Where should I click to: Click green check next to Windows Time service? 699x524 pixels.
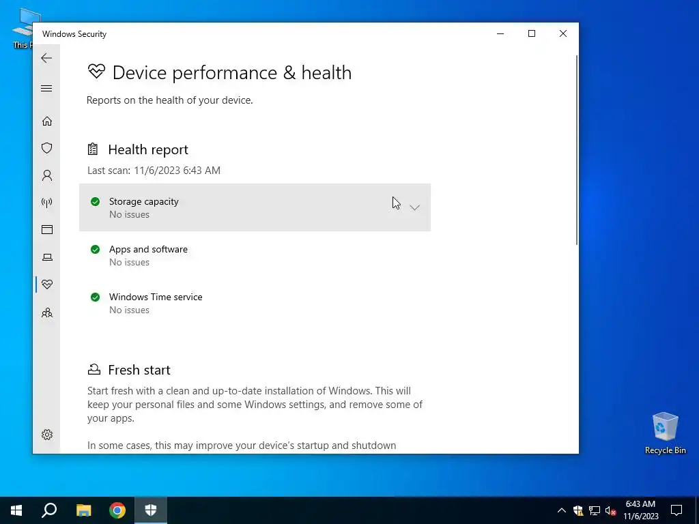pyautogui.click(x=95, y=297)
